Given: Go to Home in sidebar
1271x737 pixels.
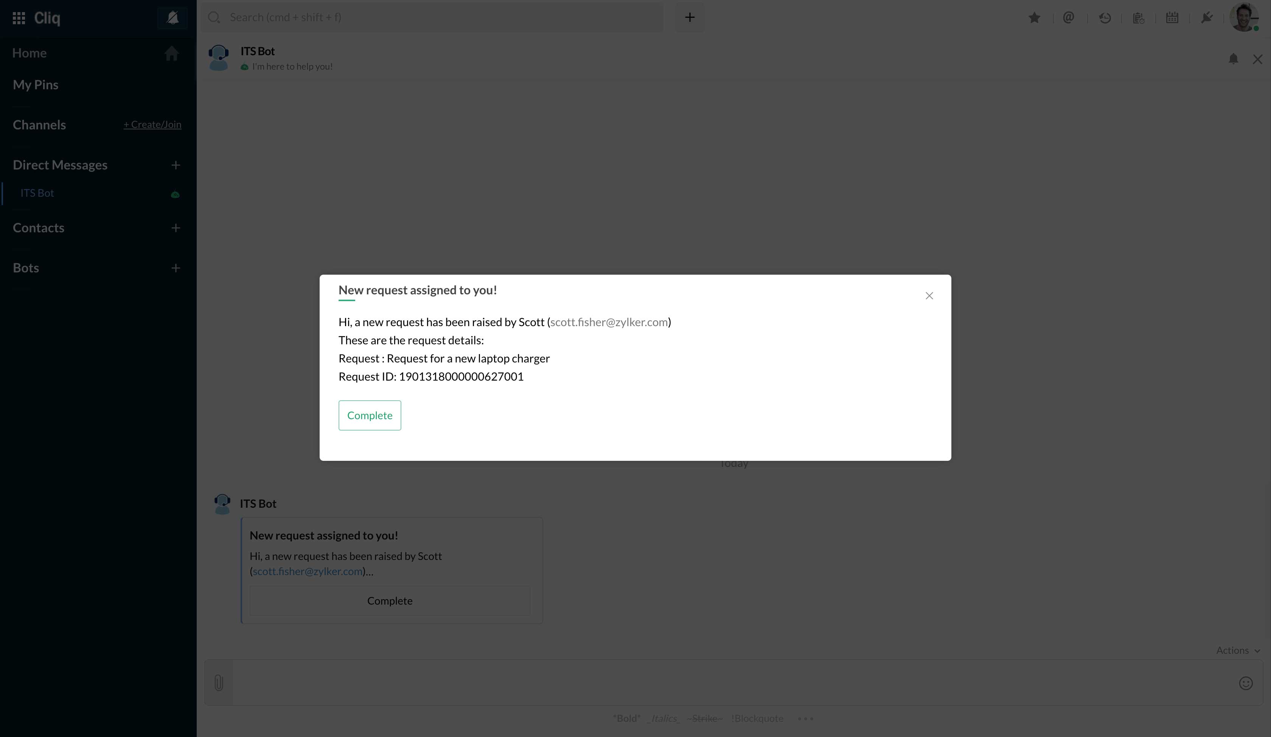Looking at the screenshot, I should (29, 53).
